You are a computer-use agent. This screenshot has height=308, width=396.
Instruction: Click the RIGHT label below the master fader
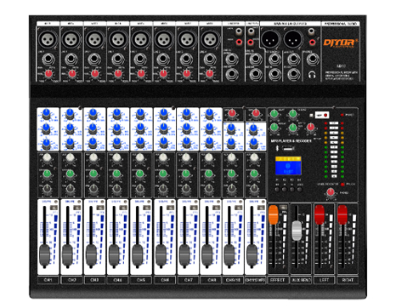click(348, 280)
